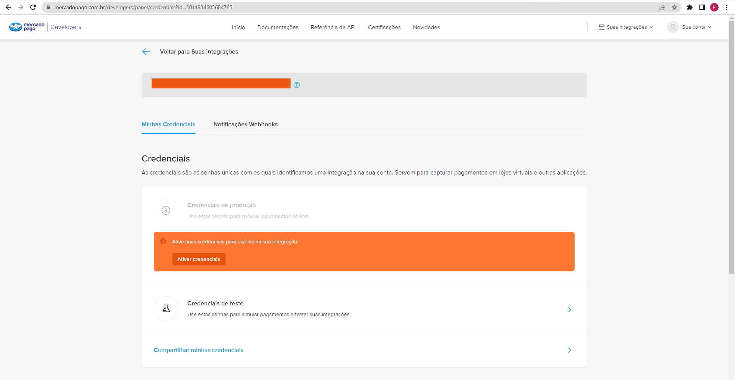Click text 'Use estas senhas para simular pagamentos'
735x380 pixels.
(x=269, y=315)
